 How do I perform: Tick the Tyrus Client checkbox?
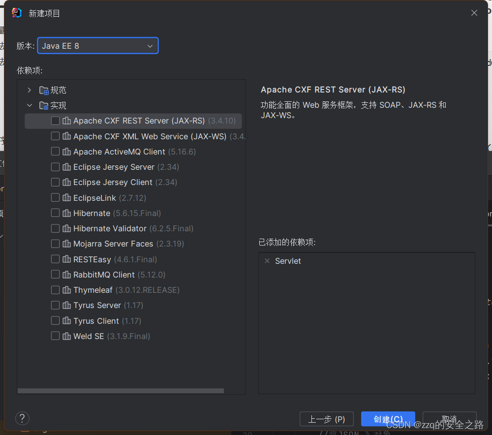(x=55, y=321)
